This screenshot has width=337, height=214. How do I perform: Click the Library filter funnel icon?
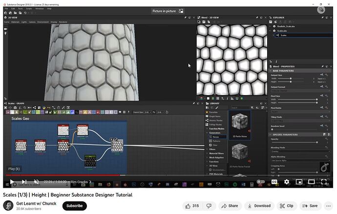click(x=253, y=108)
